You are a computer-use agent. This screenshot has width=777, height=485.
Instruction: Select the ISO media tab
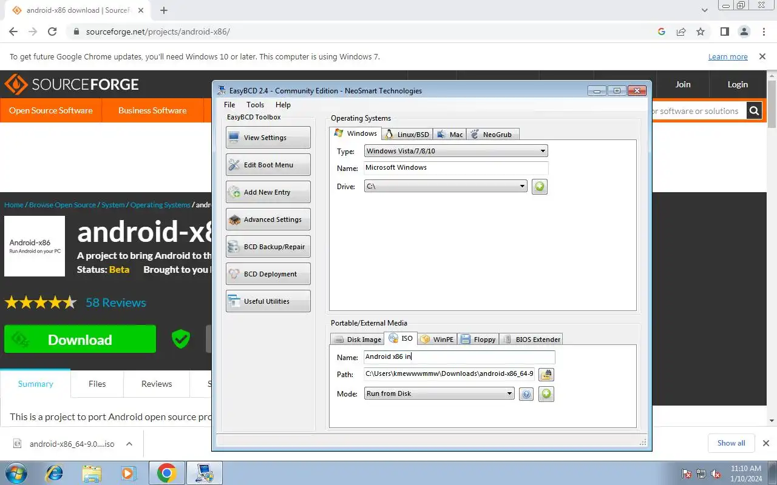pyautogui.click(x=401, y=338)
